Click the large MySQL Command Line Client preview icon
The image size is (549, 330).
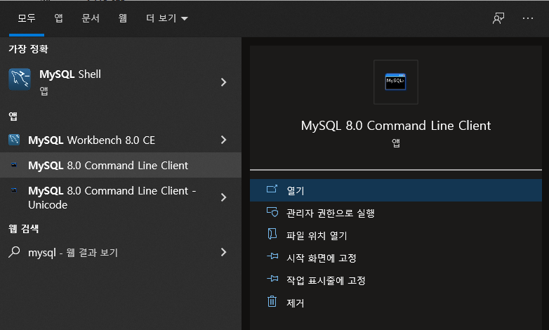coord(396,81)
